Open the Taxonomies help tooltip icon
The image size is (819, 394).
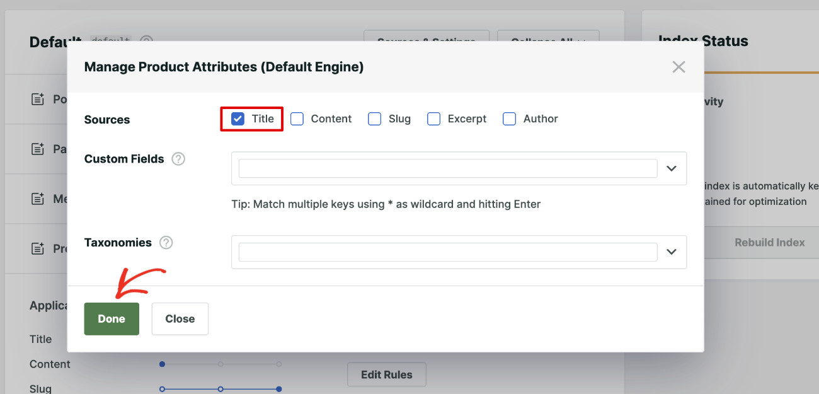coord(165,242)
